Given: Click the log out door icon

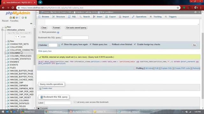Looking at the screenshot, I should click(x=14, y=17).
